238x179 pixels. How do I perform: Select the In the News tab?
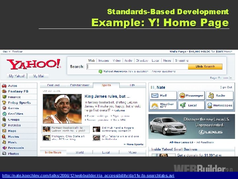[53, 152]
